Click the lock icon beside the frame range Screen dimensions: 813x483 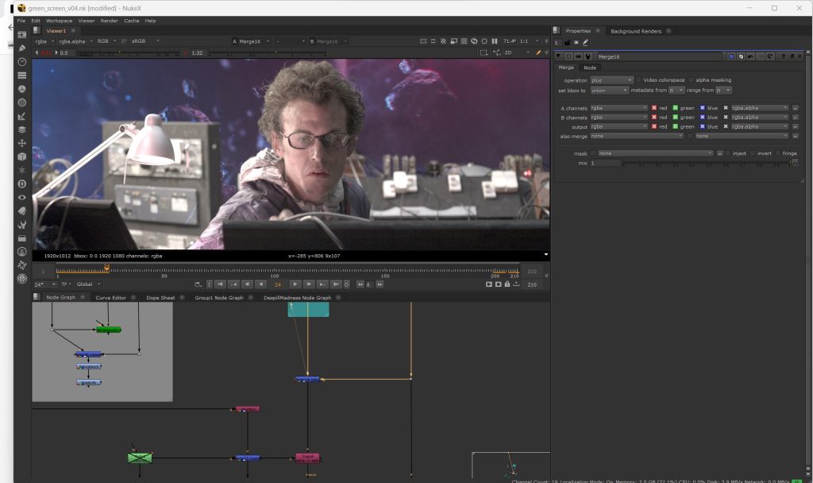[507, 284]
